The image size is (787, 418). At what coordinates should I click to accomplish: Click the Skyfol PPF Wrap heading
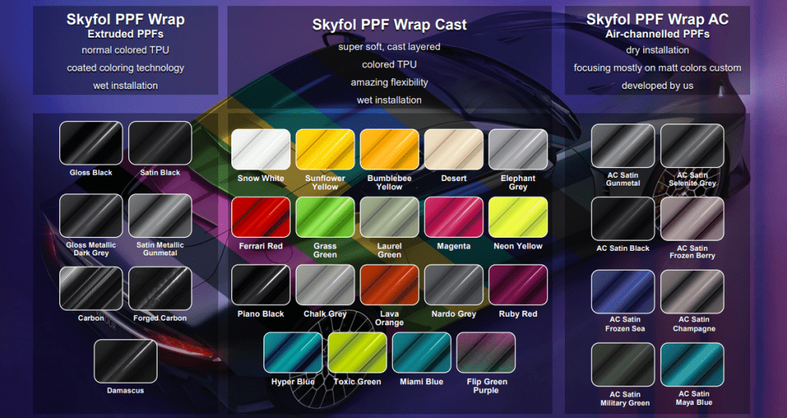[125, 19]
